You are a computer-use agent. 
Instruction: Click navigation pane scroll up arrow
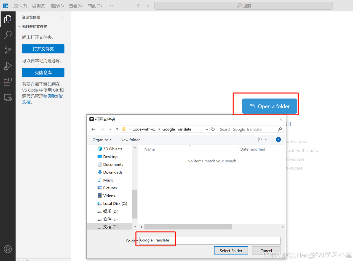[135, 148]
